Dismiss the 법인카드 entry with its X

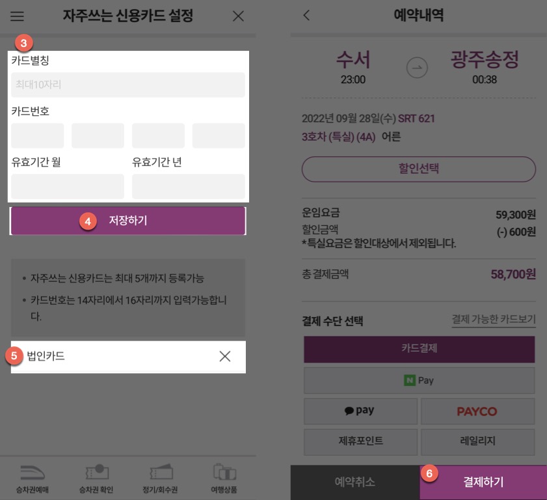click(226, 356)
